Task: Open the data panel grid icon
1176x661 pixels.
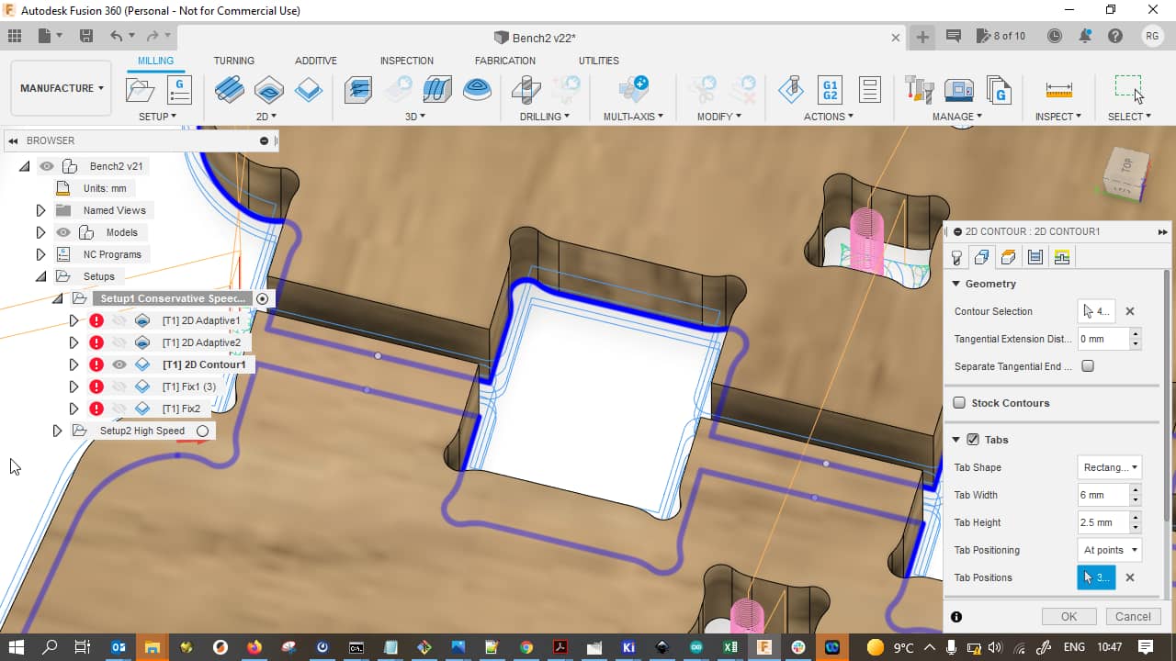Action: click(x=14, y=36)
